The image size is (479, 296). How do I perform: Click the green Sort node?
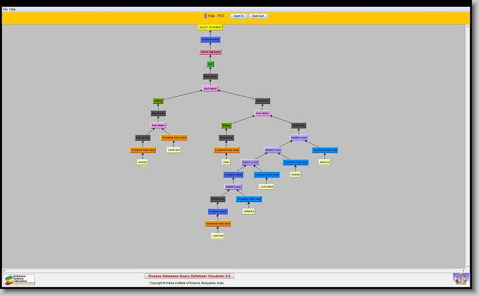coord(211,64)
